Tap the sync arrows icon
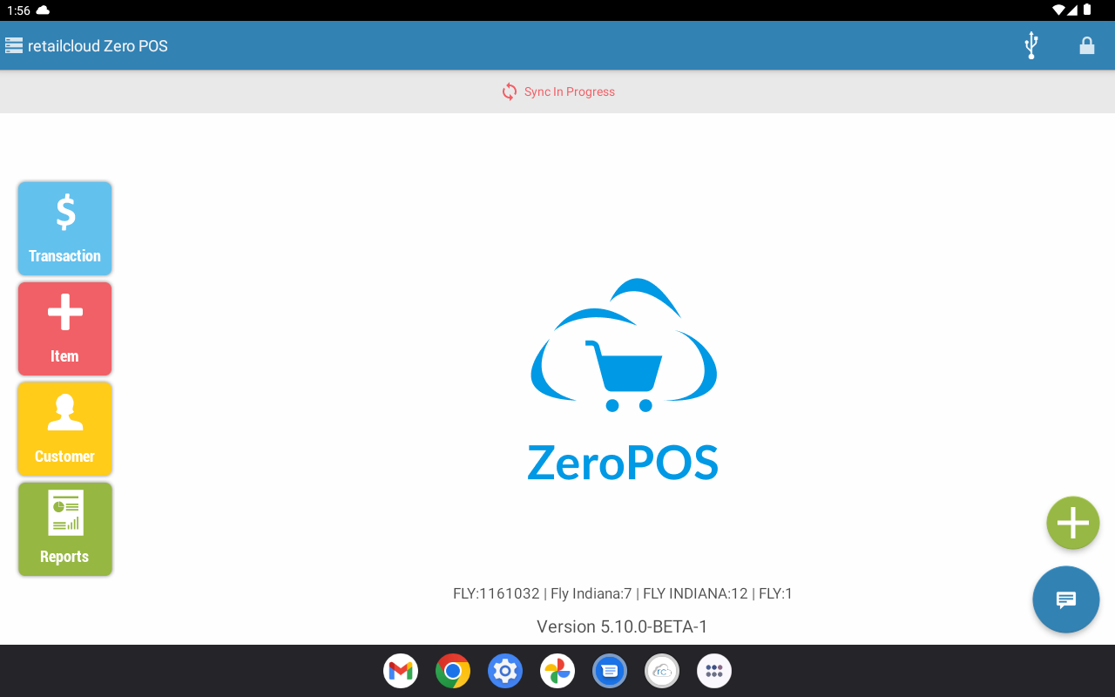 [x=510, y=91]
